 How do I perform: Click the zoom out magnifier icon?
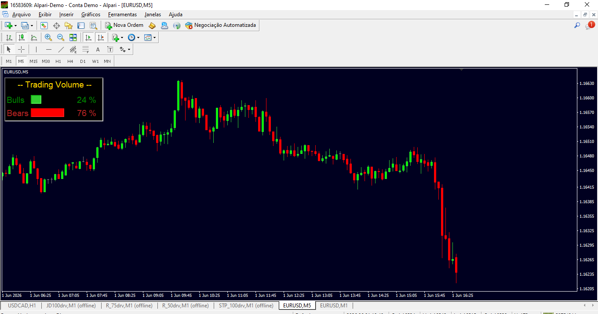click(x=61, y=37)
